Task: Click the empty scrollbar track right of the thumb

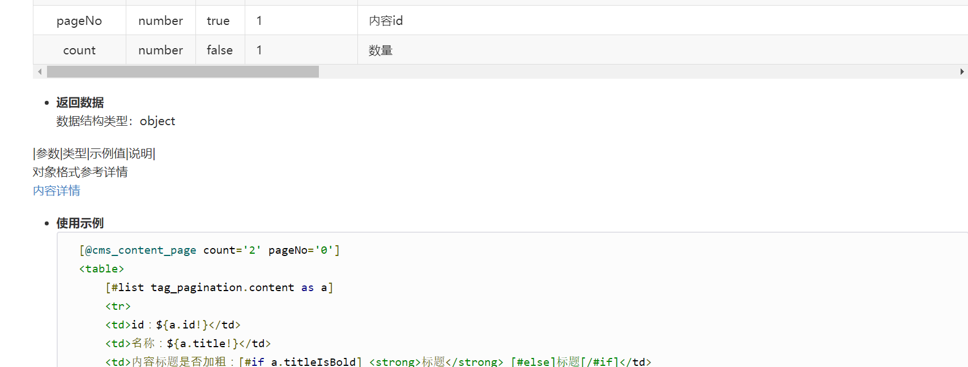Action: 623,72
